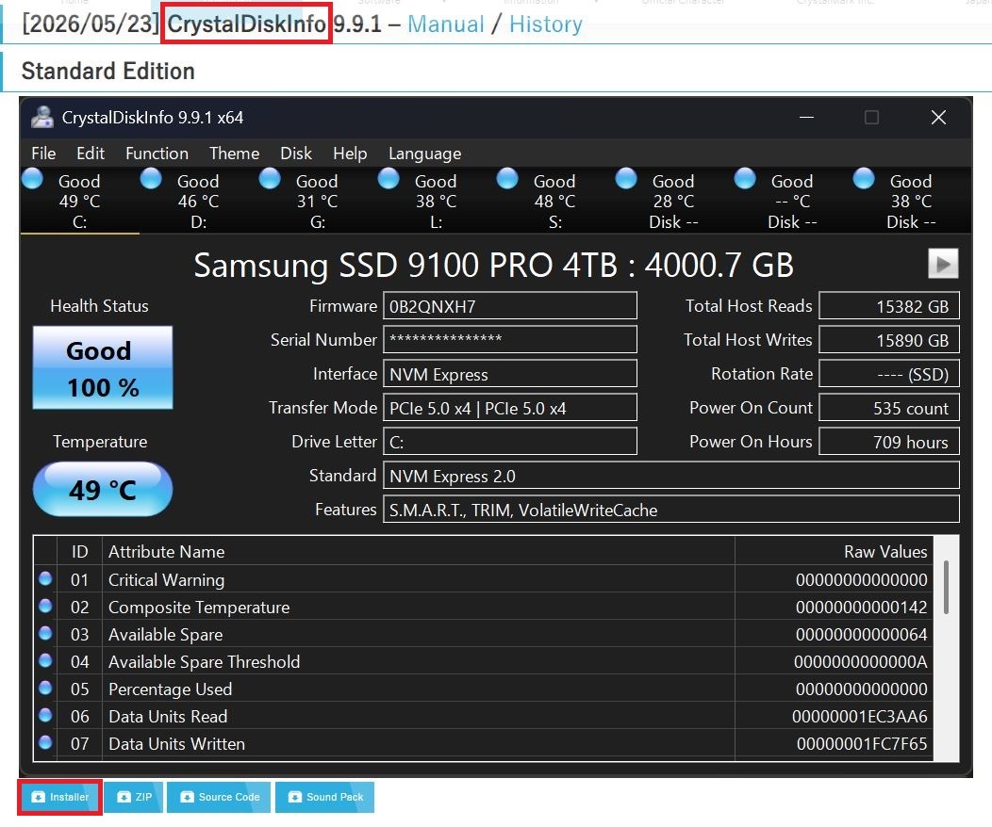Select the Percentage Used attribute row
The image size is (992, 827).
coord(484,689)
